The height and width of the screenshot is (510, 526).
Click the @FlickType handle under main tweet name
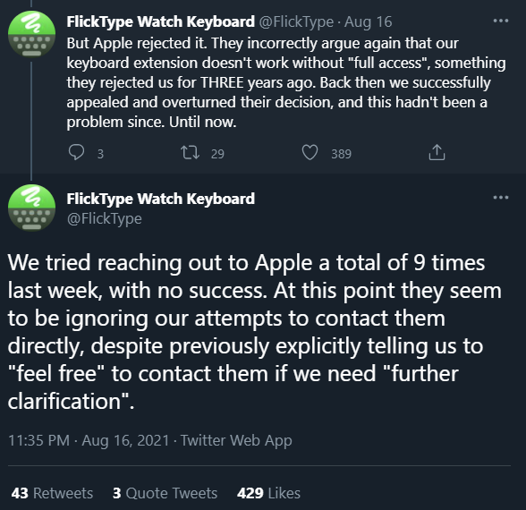coord(105,218)
